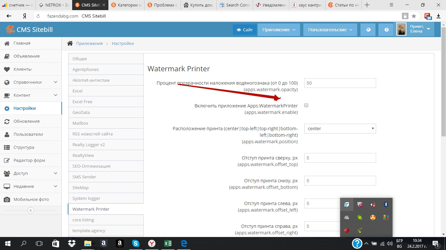Screen dimensions: 446x250
Task: Click the Bluetooth tray icon
Action: [386, 204]
